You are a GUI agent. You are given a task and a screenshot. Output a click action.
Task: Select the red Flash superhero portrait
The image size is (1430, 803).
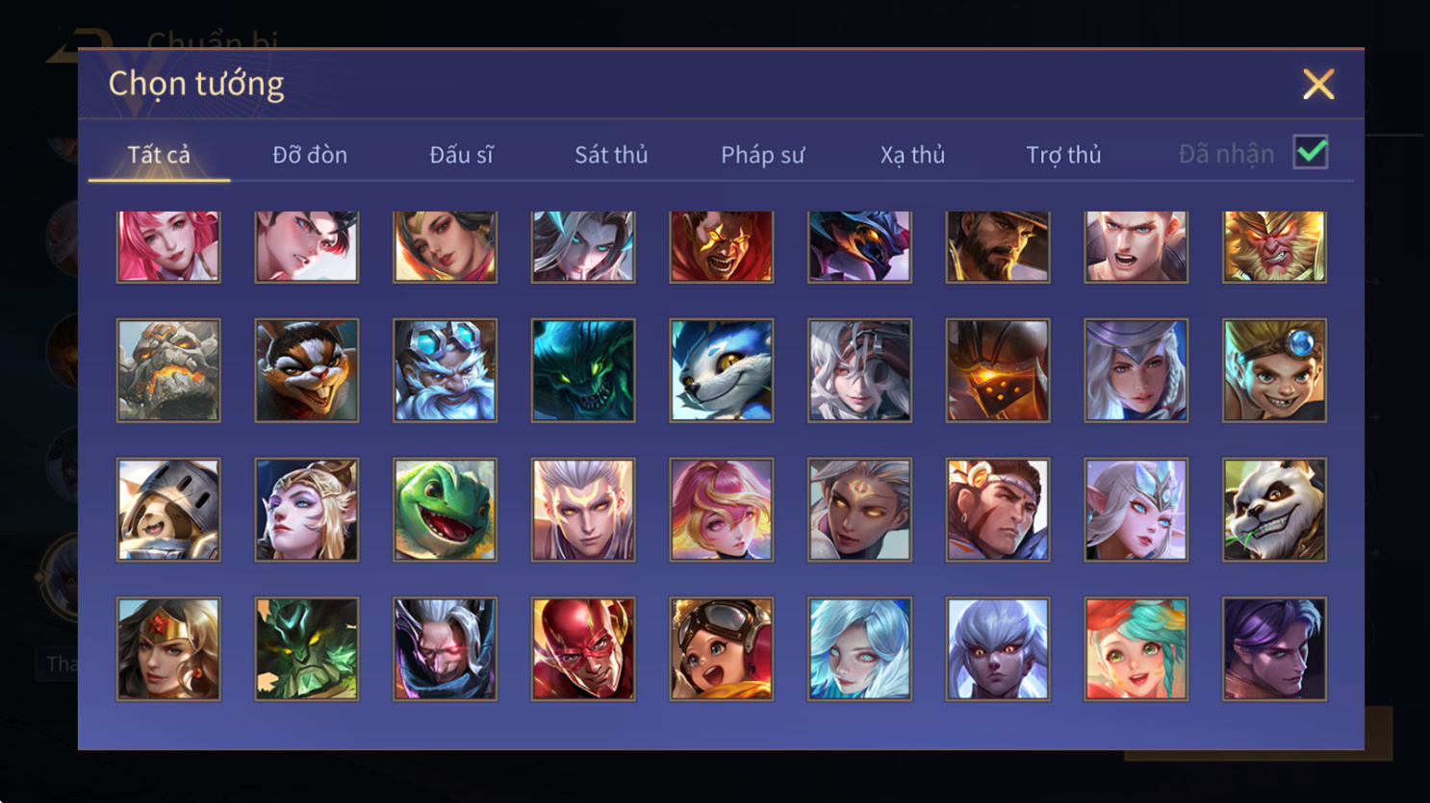coord(583,649)
